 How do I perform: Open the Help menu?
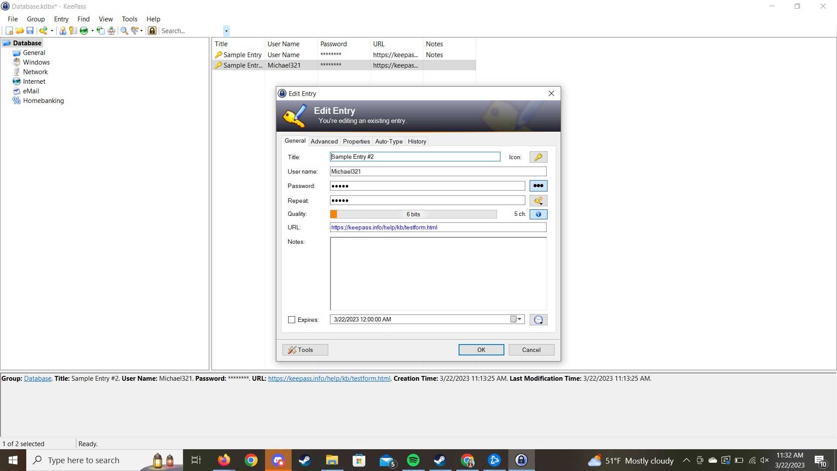(153, 19)
